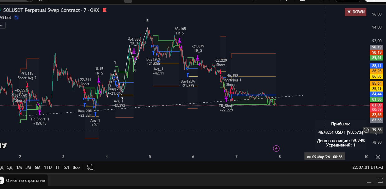Image resolution: width=386 pixels, height=189 pixels.
Task: Click the fullscreen icon at the bottom-right corner
Action: point(380,180)
